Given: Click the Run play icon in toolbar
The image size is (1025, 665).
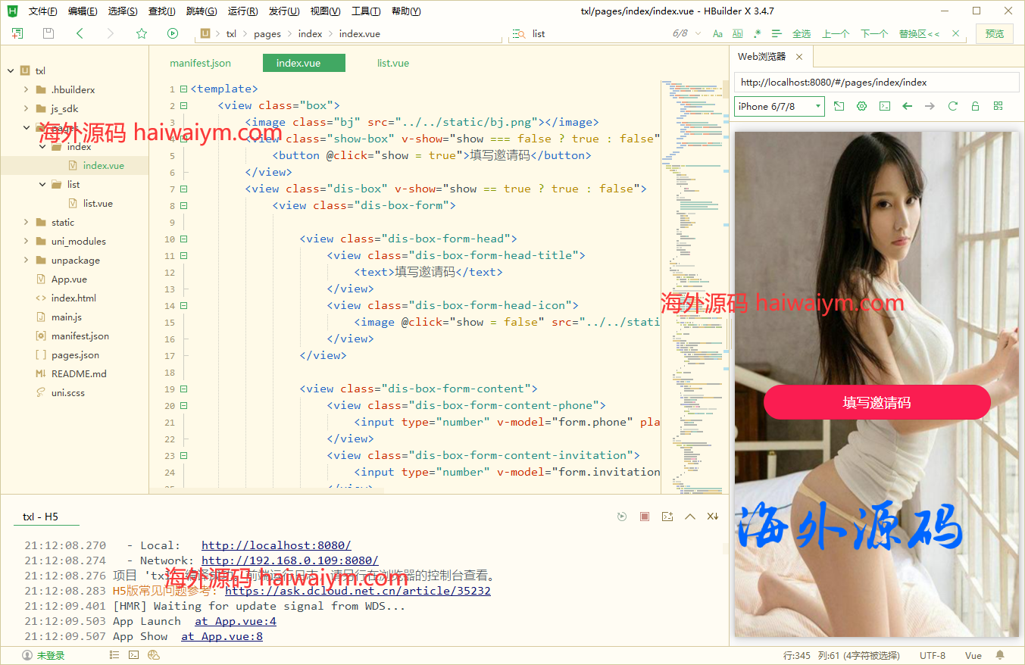Looking at the screenshot, I should (173, 33).
